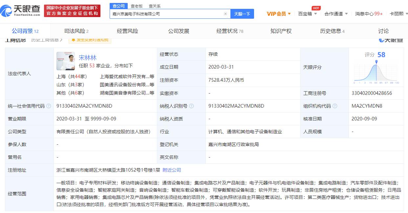
Task: Select industry text 计算机、通信和其他电子设备制造业
Action: pos(245,132)
